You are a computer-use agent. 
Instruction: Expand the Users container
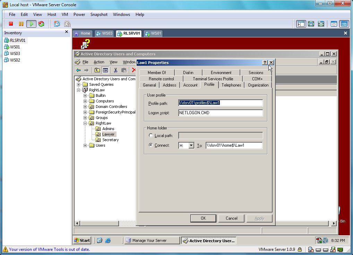[85, 145]
